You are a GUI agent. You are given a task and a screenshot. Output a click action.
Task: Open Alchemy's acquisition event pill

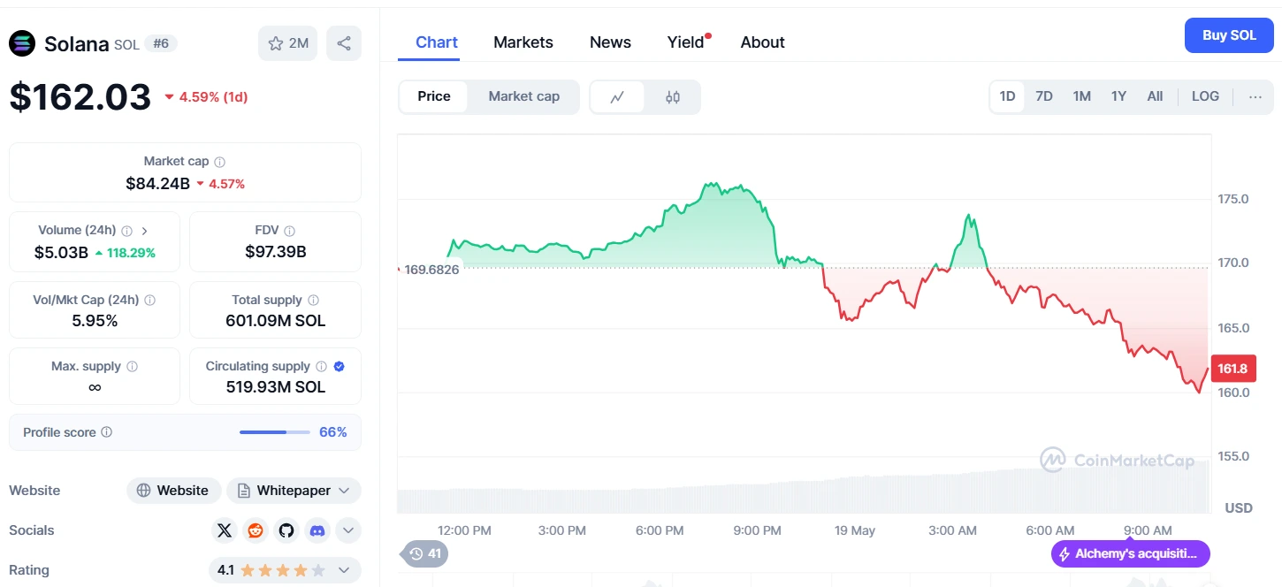[1130, 554]
